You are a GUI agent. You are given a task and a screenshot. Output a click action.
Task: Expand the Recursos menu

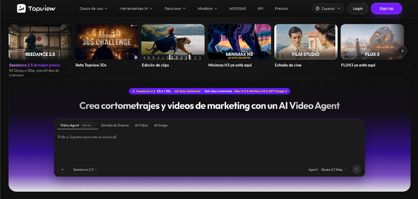pos(175,9)
